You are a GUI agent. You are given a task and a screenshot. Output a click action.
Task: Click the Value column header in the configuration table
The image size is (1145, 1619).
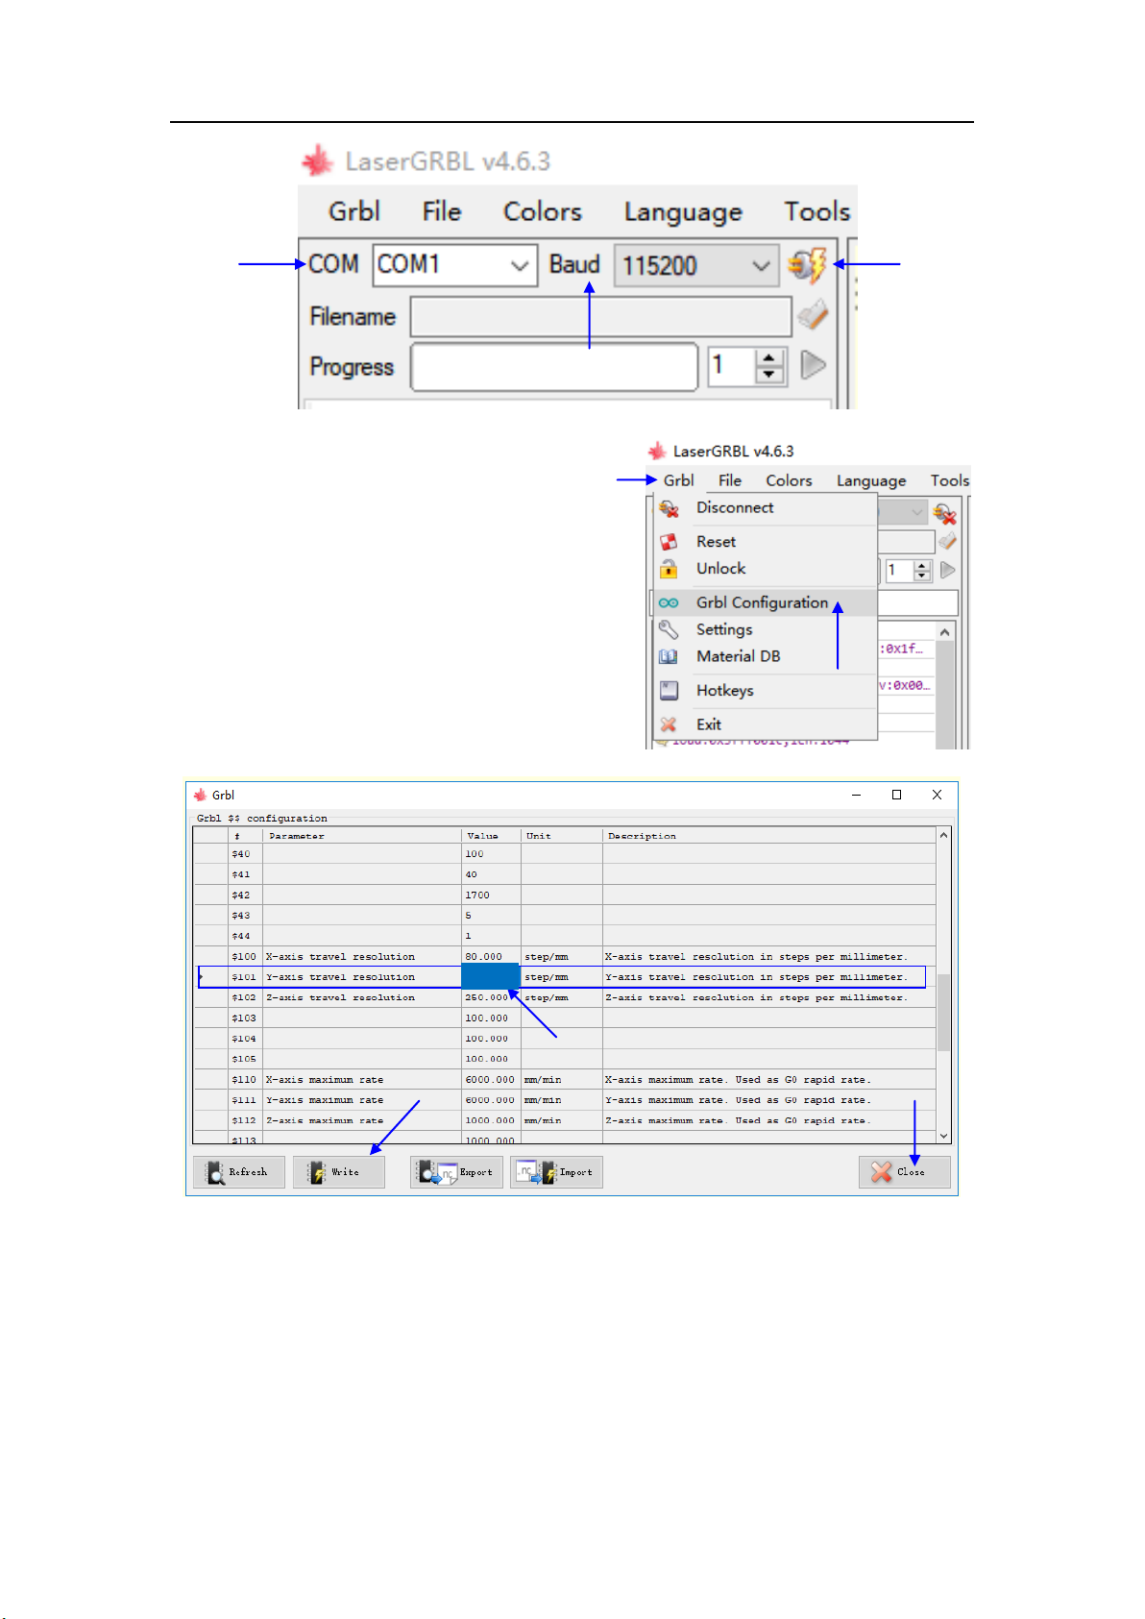(x=491, y=836)
